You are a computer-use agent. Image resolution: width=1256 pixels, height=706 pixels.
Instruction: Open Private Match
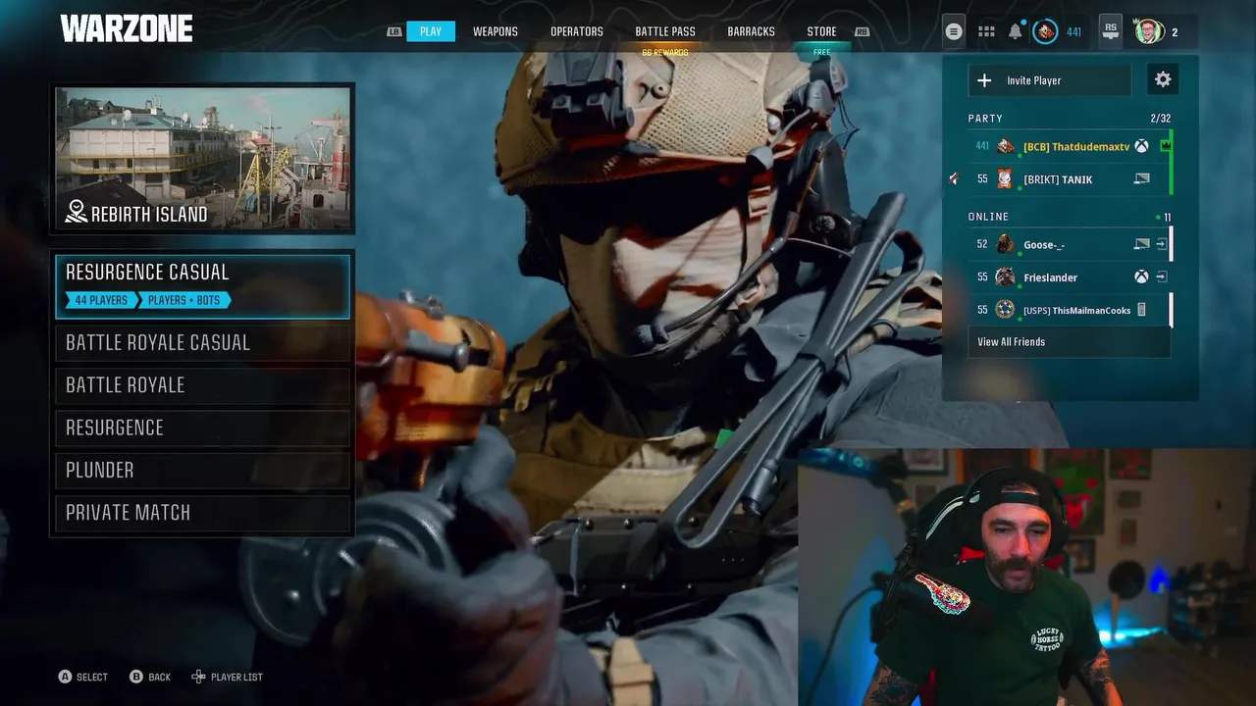[202, 513]
